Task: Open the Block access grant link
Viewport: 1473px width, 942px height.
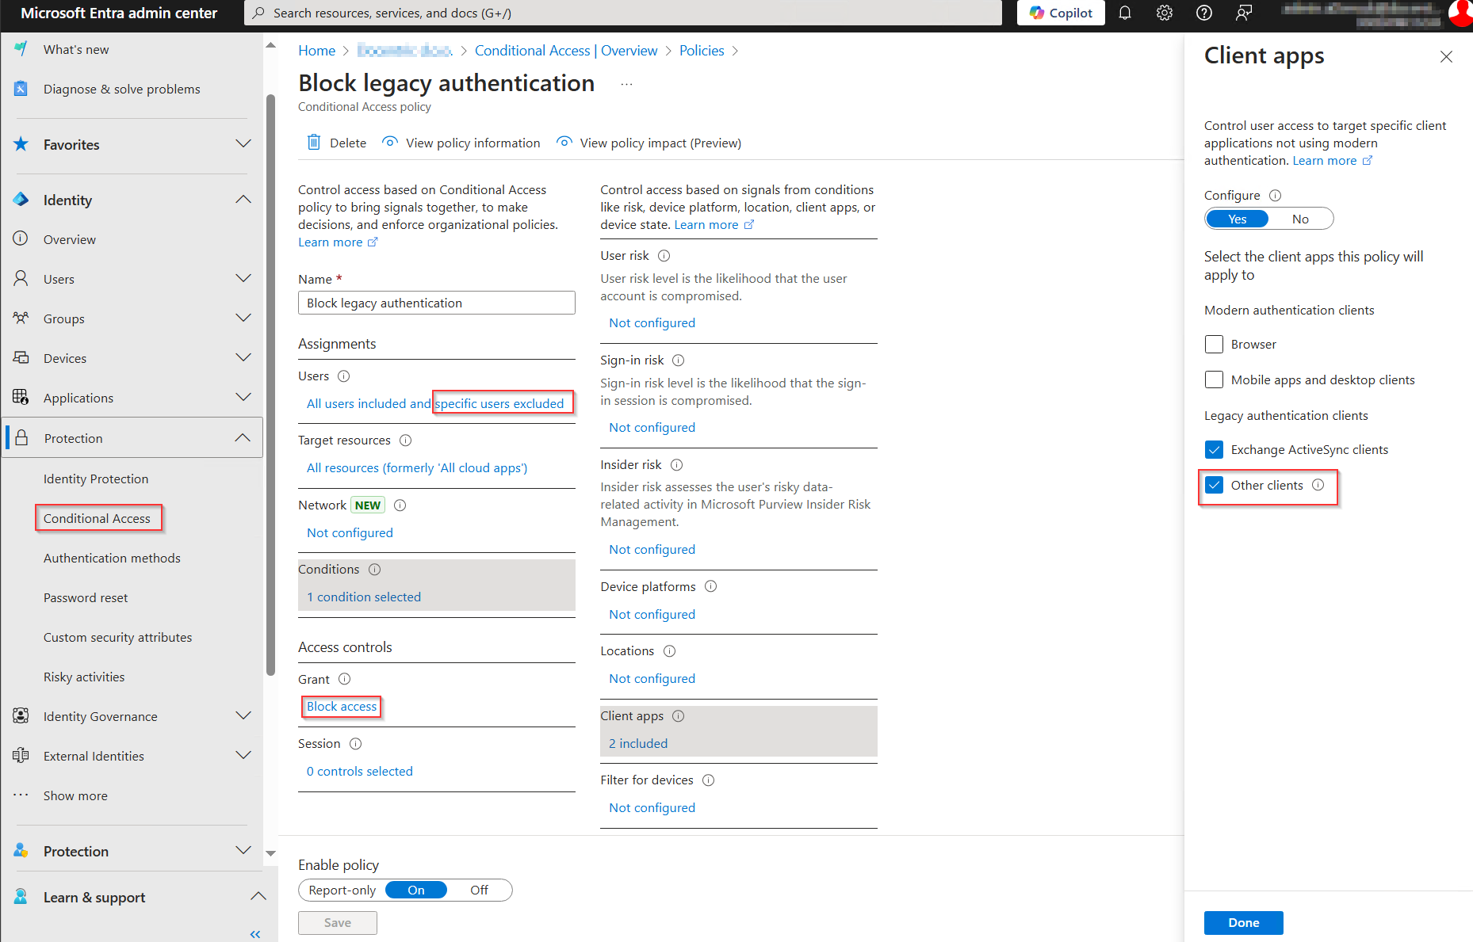Action: pos(342,707)
